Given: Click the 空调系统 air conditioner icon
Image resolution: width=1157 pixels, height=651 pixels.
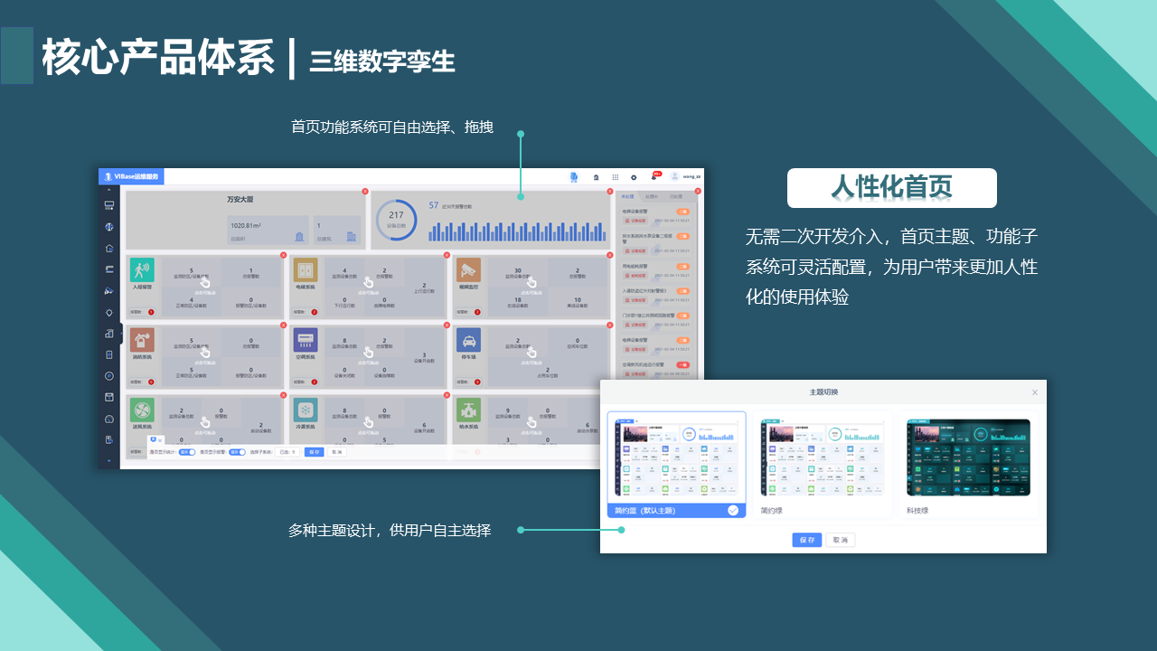Looking at the screenshot, I should (x=306, y=340).
